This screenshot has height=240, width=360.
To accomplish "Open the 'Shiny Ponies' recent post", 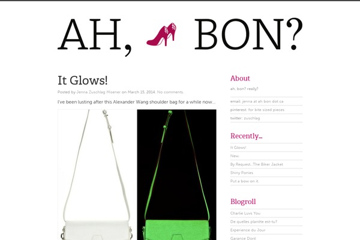I will (242, 173).
